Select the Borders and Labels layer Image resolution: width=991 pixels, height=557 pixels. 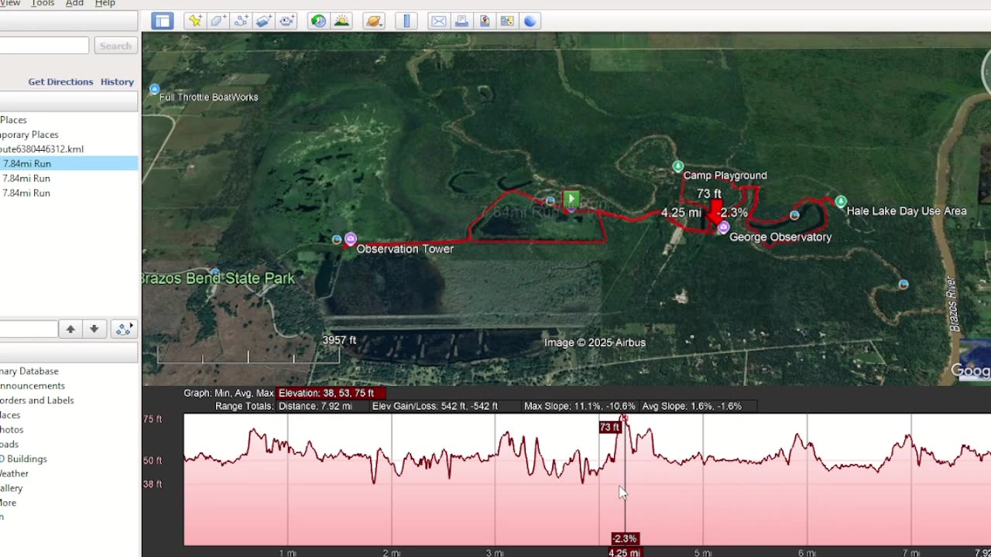pos(37,400)
